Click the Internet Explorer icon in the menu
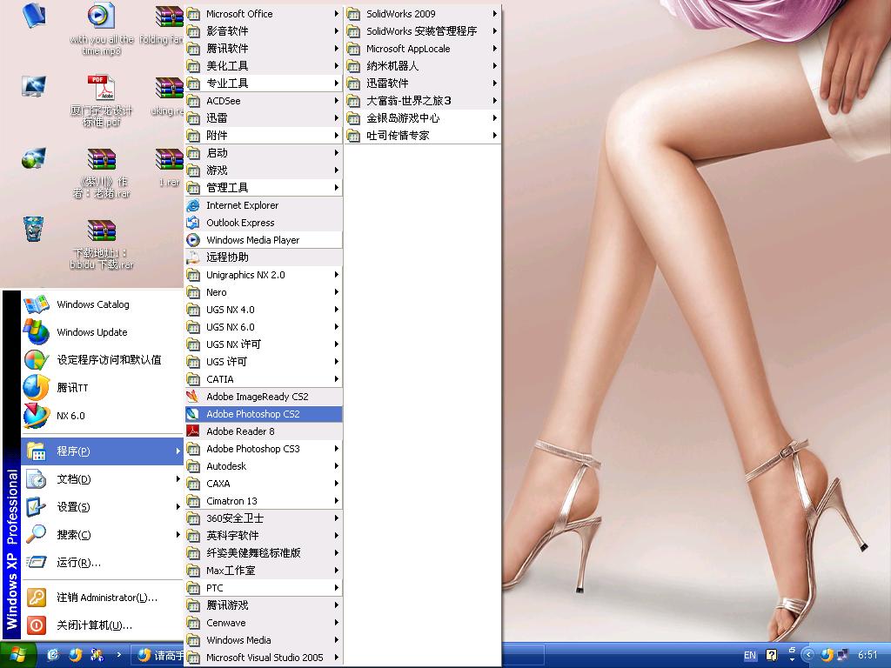Image resolution: width=891 pixels, height=668 pixels. point(193,205)
